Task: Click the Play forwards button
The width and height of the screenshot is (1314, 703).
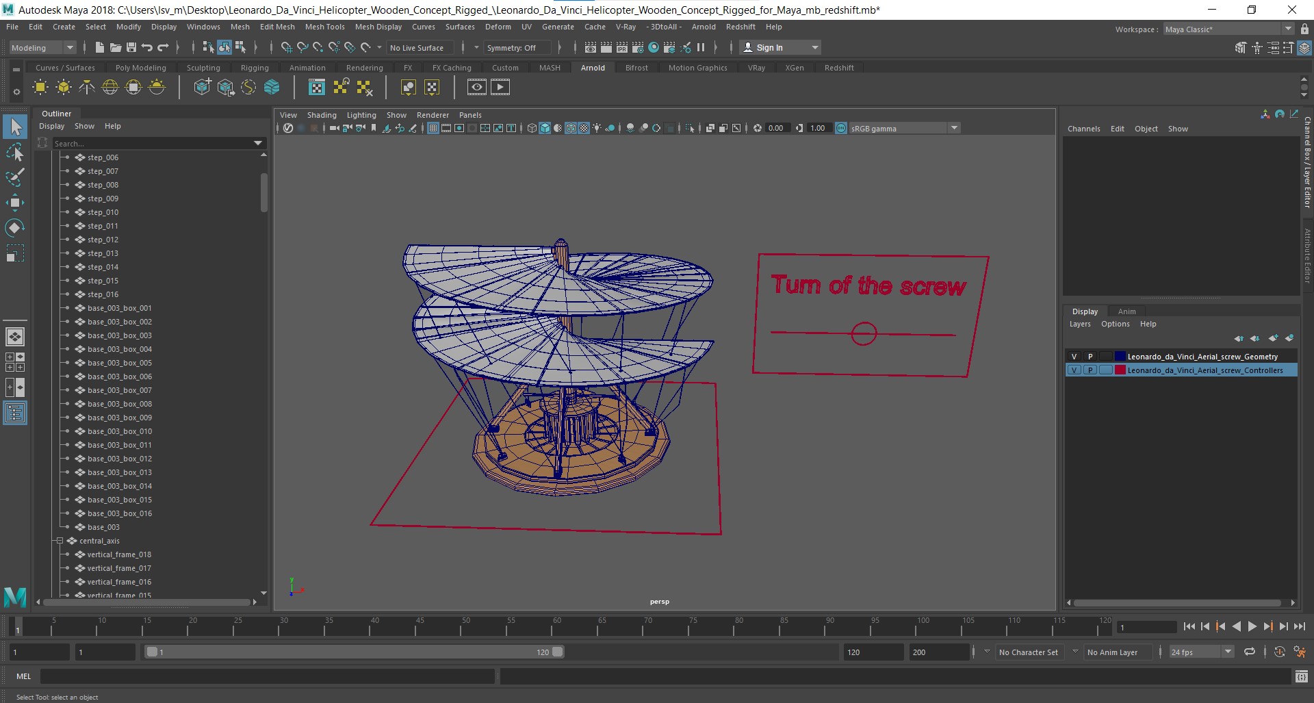Action: pos(1252,626)
